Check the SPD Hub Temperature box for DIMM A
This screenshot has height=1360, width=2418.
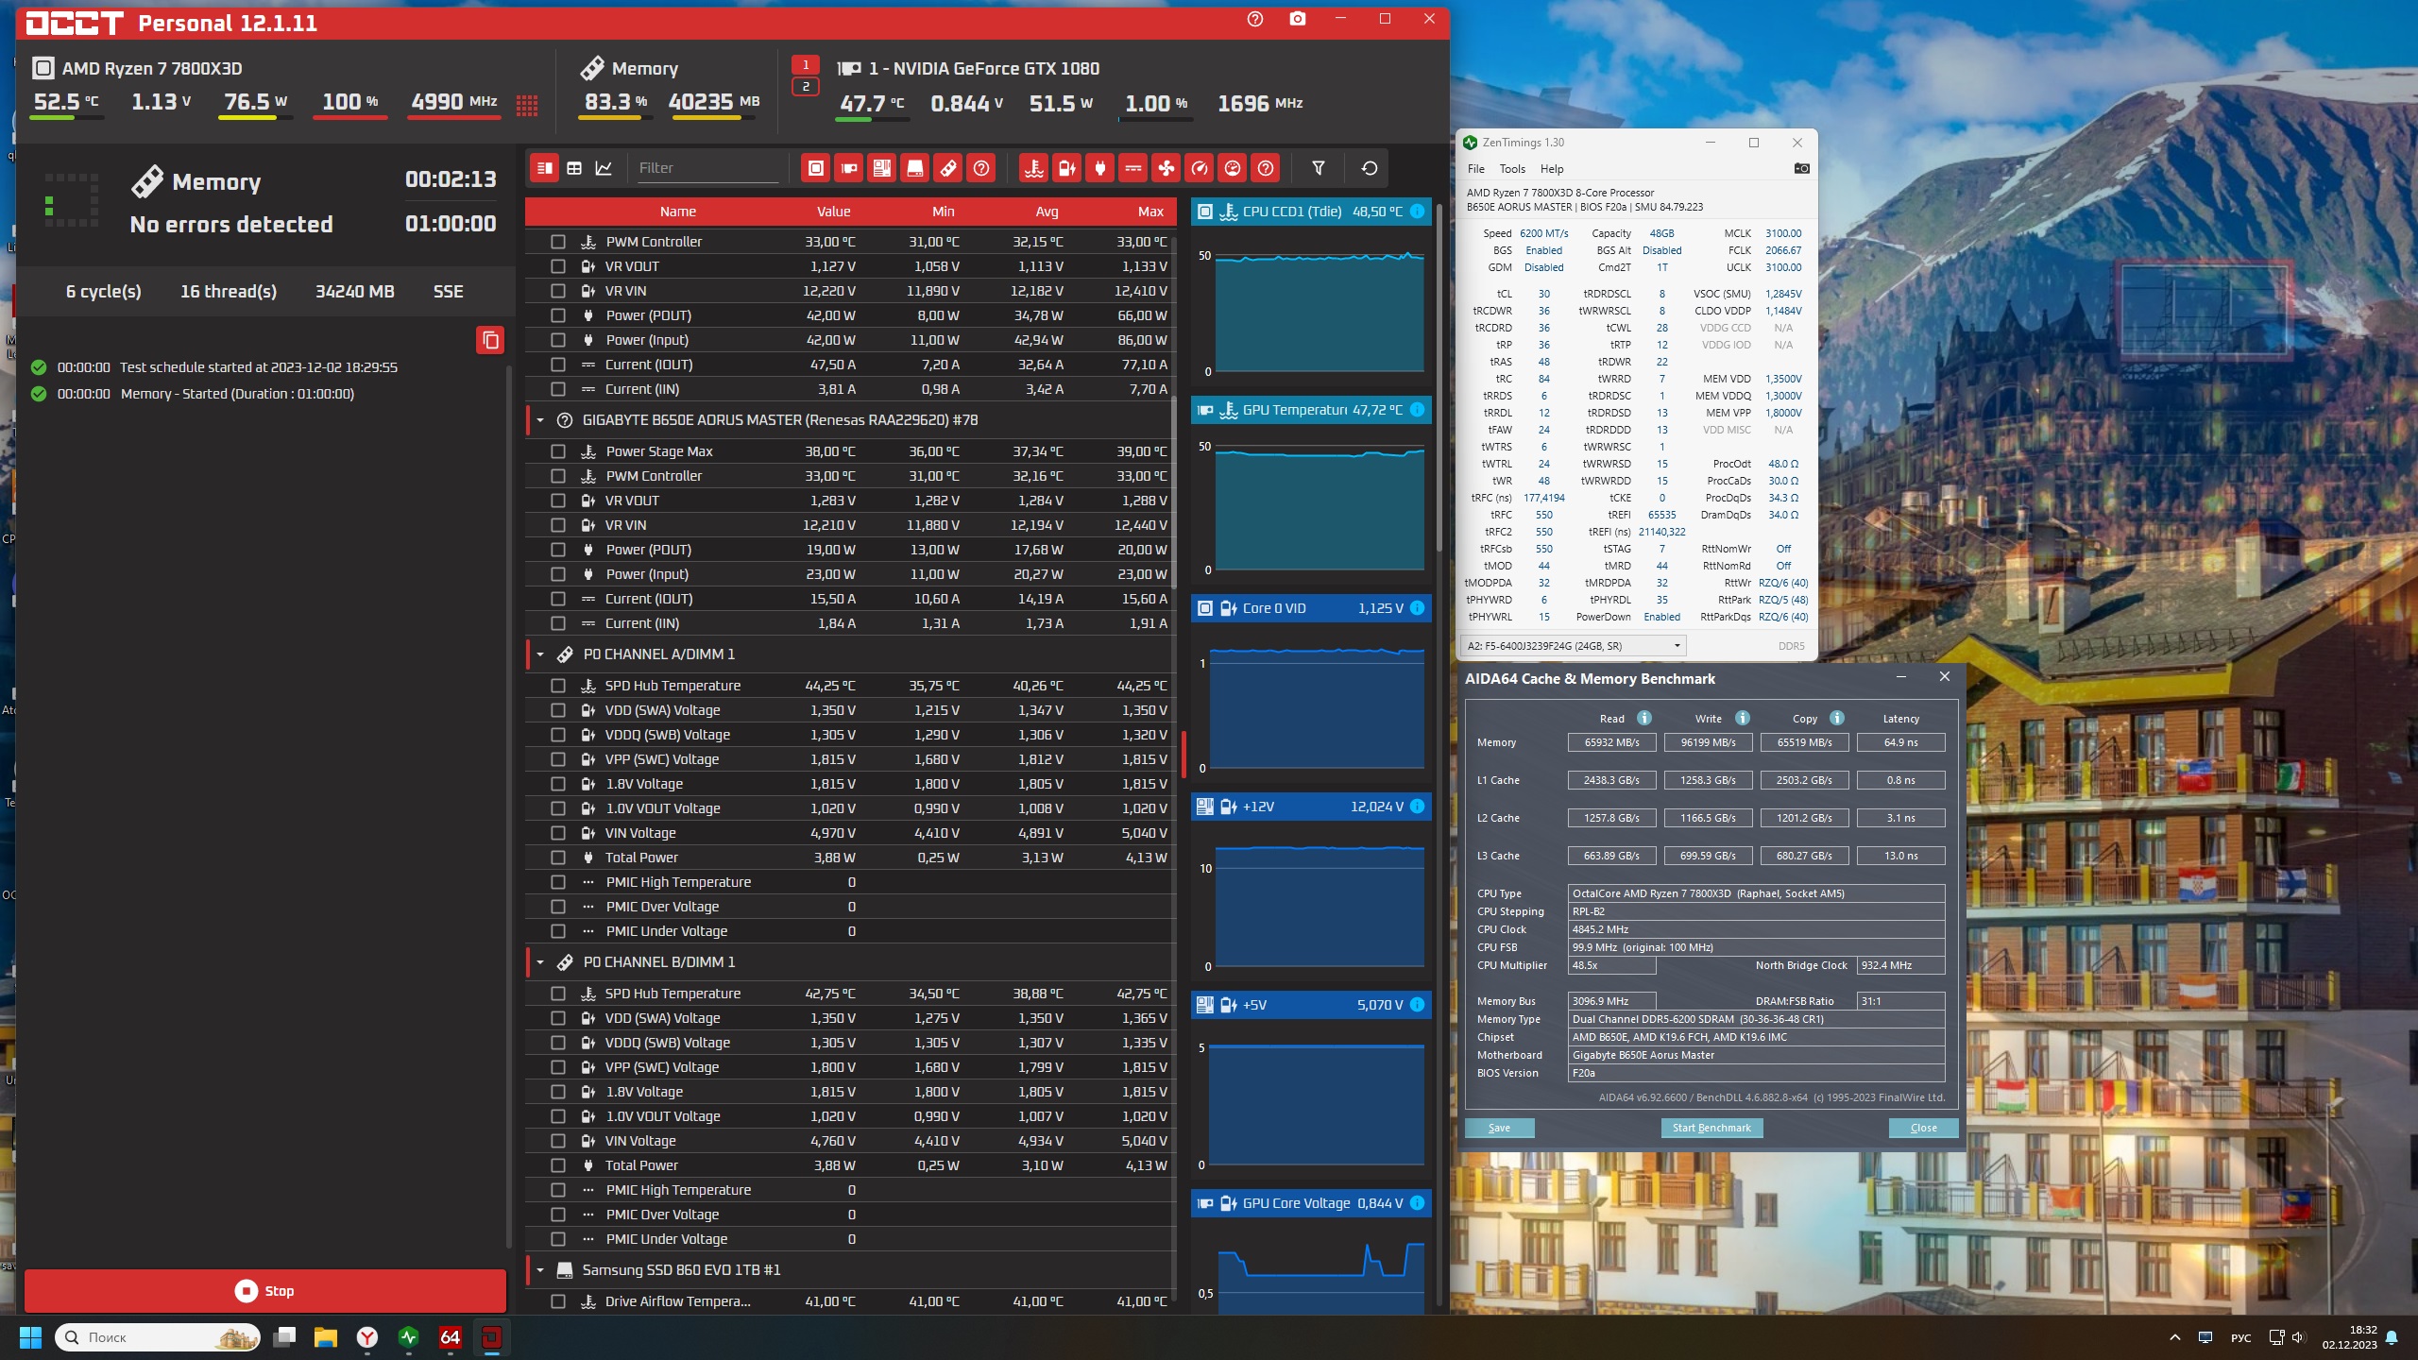point(558,686)
